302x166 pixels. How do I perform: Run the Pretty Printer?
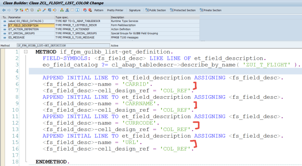click(115, 10)
